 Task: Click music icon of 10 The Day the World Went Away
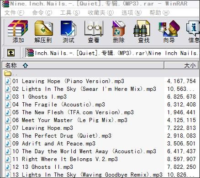[x=8, y=151]
